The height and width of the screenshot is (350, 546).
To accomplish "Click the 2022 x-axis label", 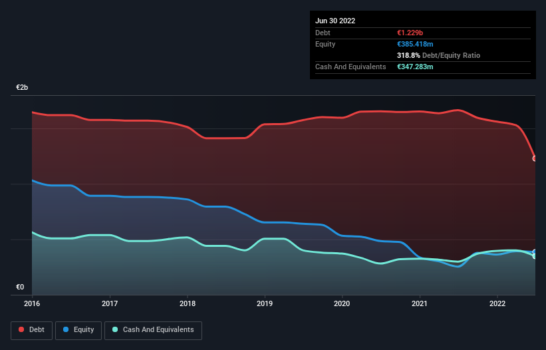I will pos(497,303).
